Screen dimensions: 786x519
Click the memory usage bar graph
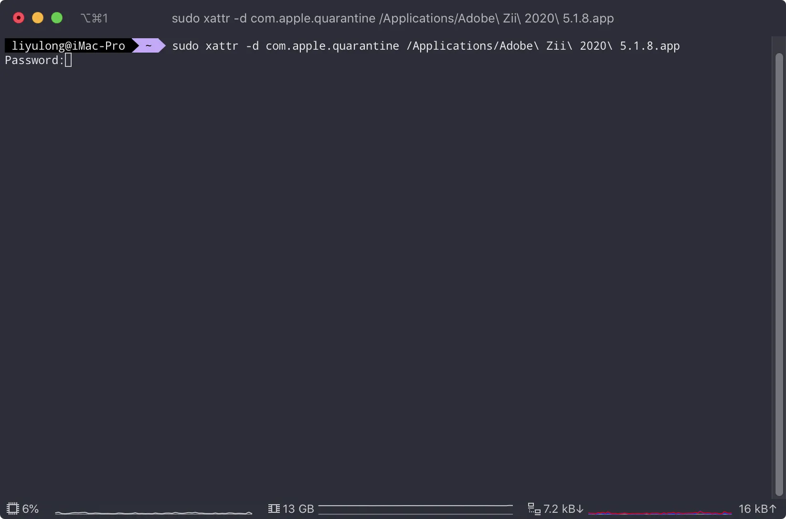415,509
